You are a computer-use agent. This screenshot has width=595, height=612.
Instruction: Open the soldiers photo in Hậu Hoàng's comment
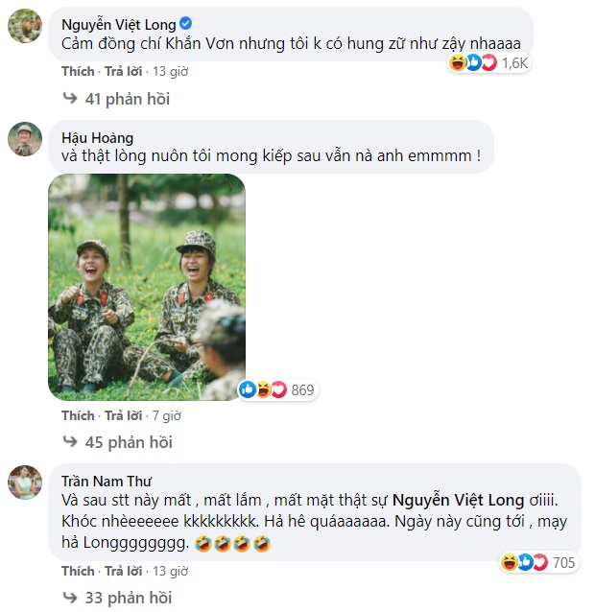tap(146, 286)
